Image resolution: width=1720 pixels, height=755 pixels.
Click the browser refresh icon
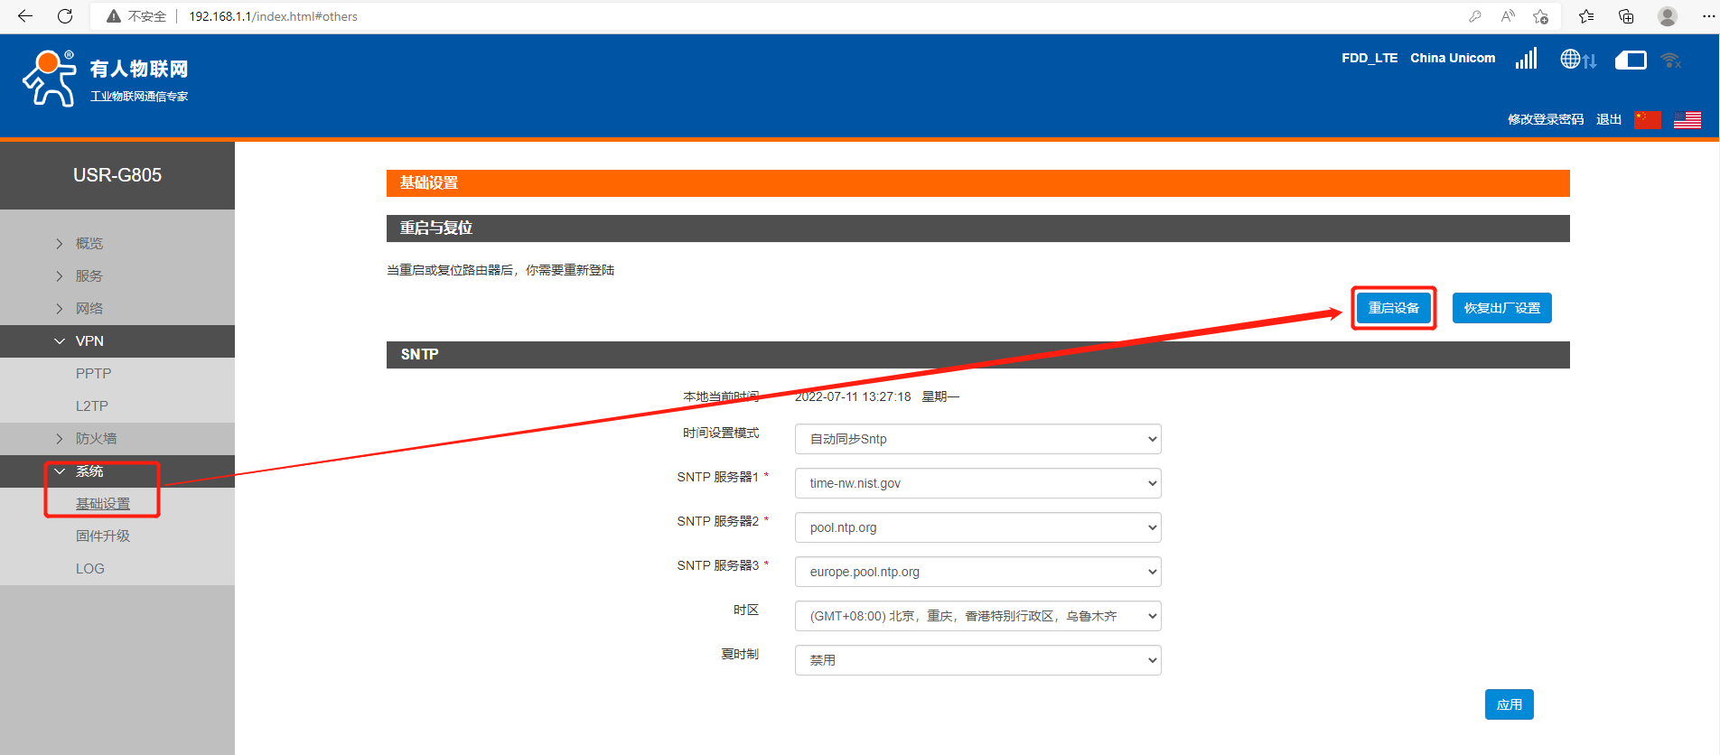point(65,16)
